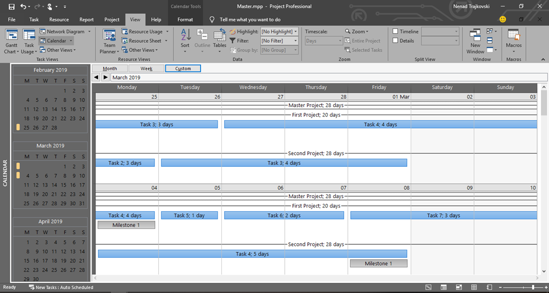Open the Resource ribbon tab
The width and height of the screenshot is (549, 293).
click(59, 20)
